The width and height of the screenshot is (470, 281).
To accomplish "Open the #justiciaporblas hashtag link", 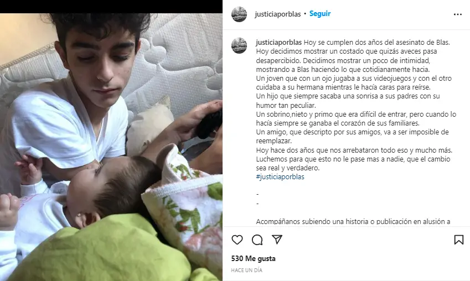I will click(x=280, y=177).
